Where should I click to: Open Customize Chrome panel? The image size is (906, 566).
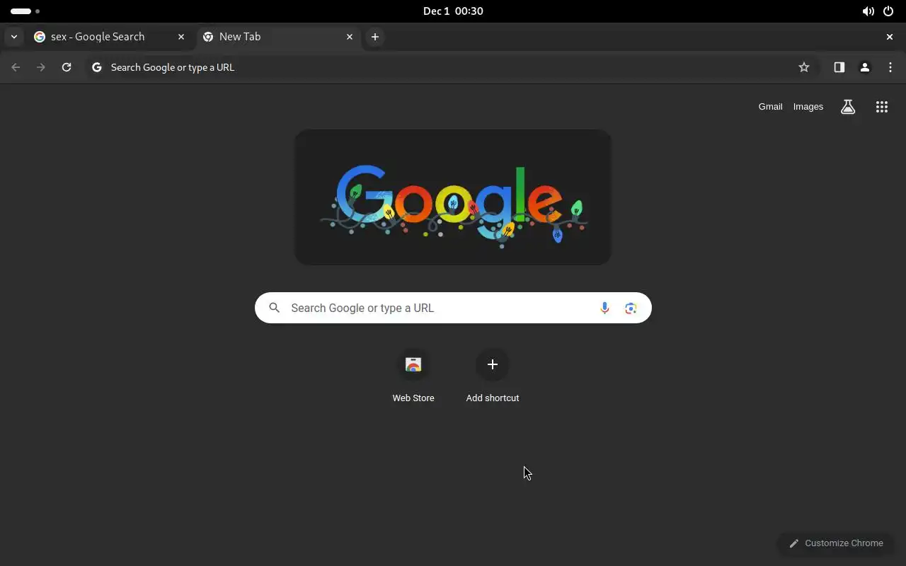pyautogui.click(x=836, y=543)
